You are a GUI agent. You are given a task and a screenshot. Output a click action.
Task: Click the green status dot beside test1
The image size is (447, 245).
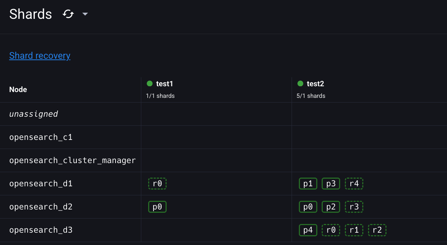pyautogui.click(x=150, y=84)
